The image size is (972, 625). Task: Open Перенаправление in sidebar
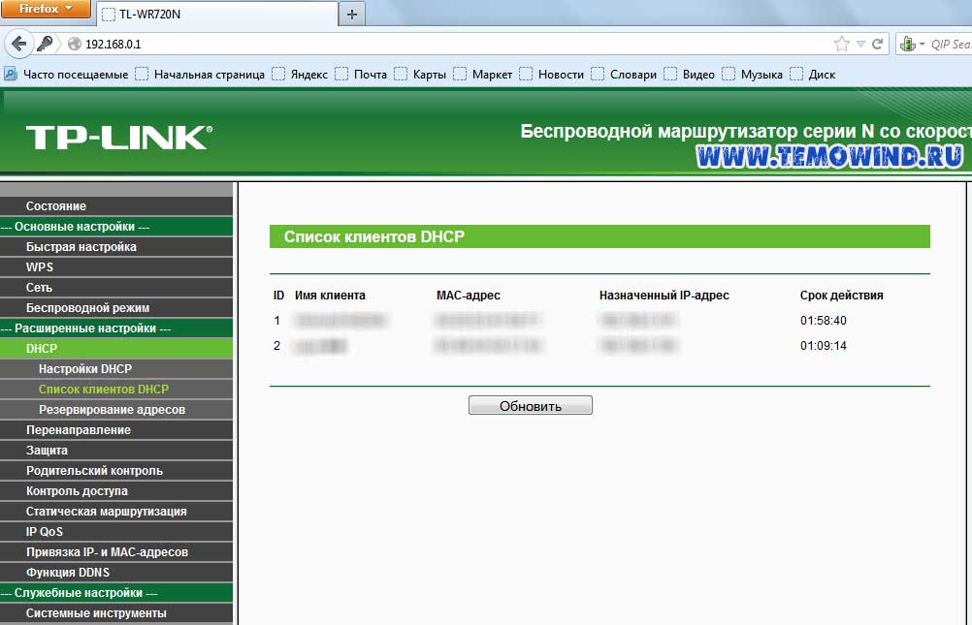click(x=116, y=430)
